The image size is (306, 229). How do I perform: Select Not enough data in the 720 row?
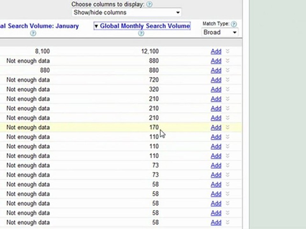pos(28,80)
